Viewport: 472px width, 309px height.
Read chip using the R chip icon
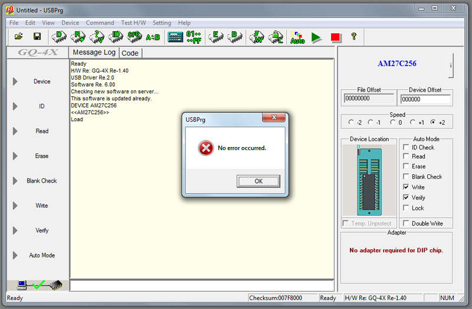tap(78, 37)
